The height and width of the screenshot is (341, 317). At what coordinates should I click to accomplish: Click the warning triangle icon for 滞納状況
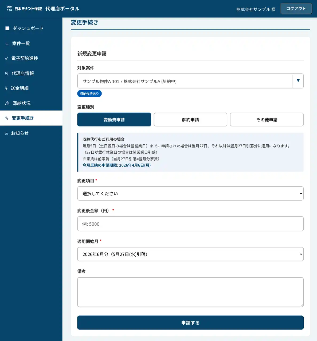pos(7,103)
